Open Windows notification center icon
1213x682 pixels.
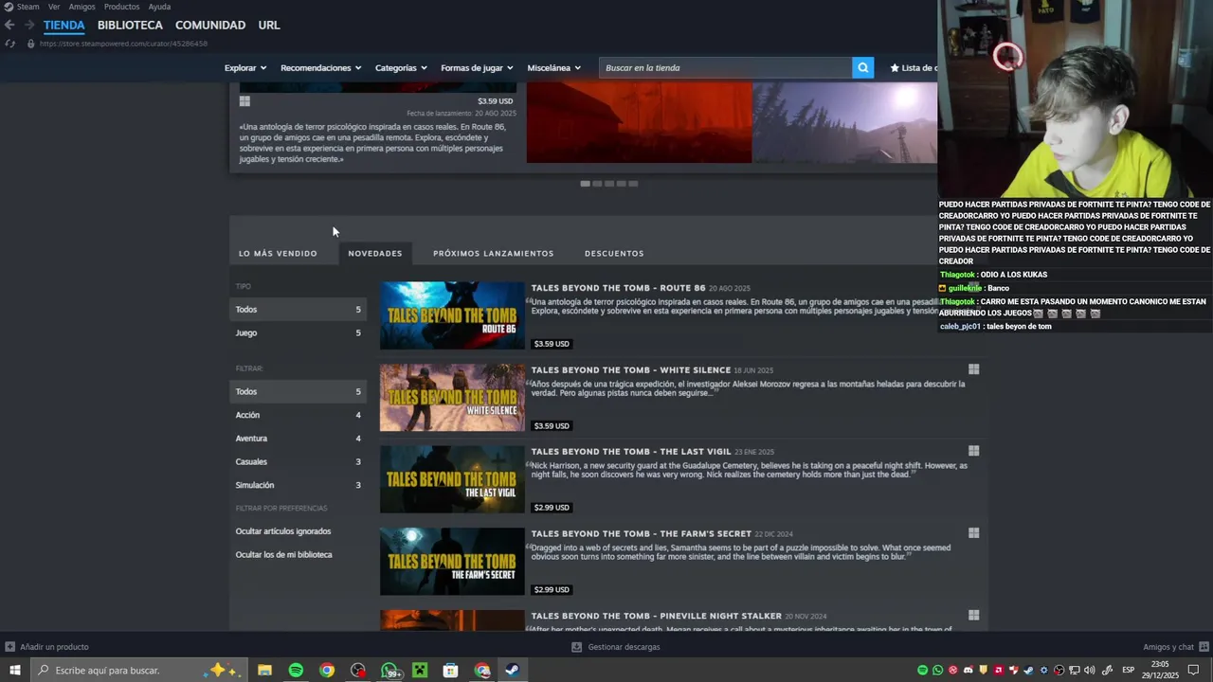point(1193,670)
